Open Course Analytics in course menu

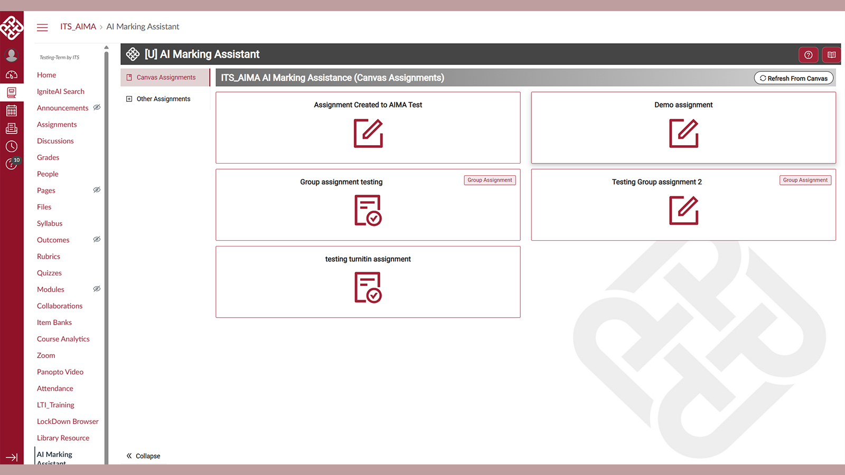(x=63, y=339)
